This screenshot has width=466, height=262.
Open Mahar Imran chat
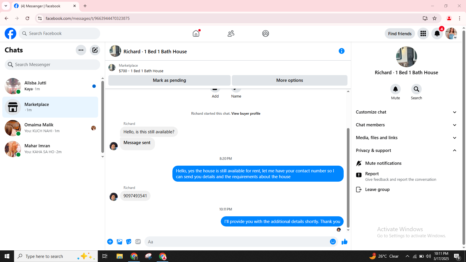(x=50, y=149)
